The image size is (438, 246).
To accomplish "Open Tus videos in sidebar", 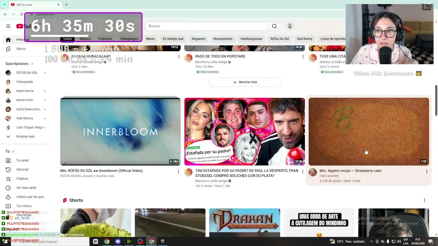I will point(26,206).
